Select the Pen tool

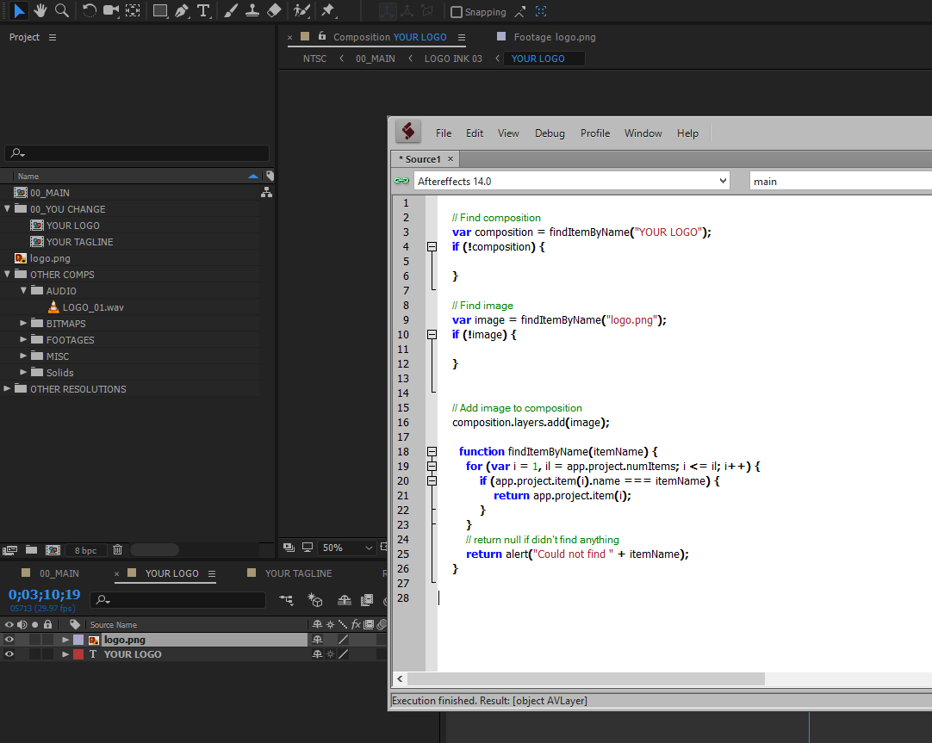pos(182,11)
